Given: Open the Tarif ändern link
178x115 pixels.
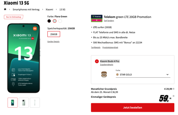Looking at the screenshot, I should pos(109,21).
